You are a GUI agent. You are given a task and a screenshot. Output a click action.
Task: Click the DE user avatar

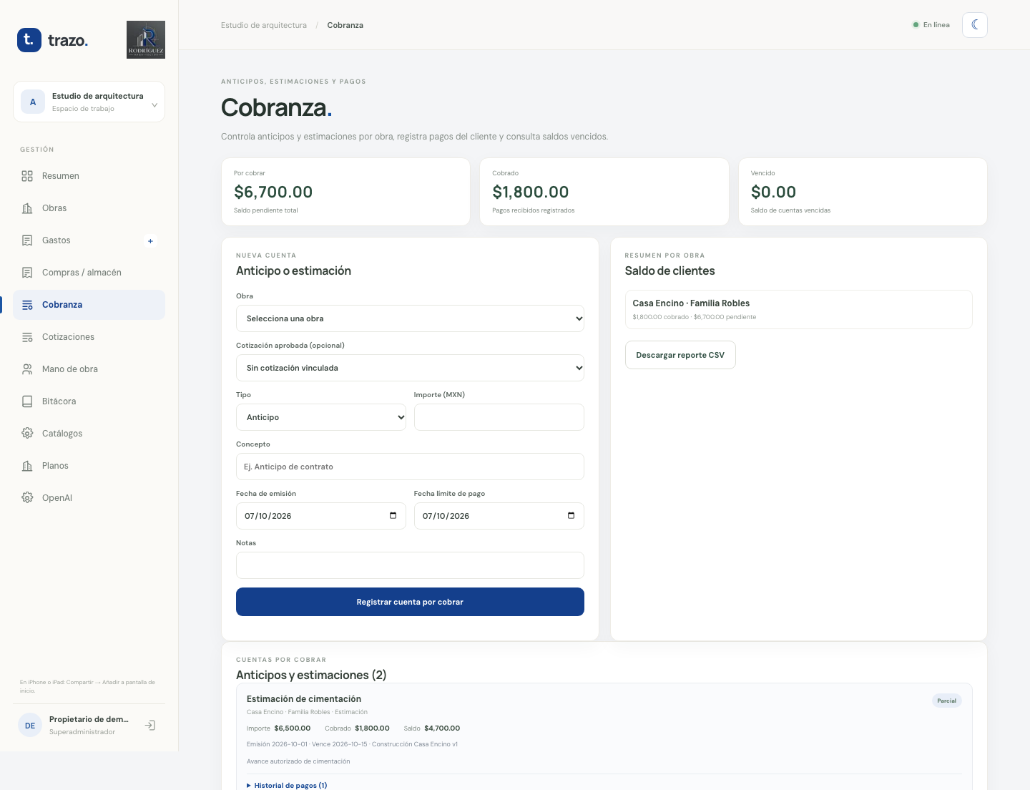pos(30,726)
